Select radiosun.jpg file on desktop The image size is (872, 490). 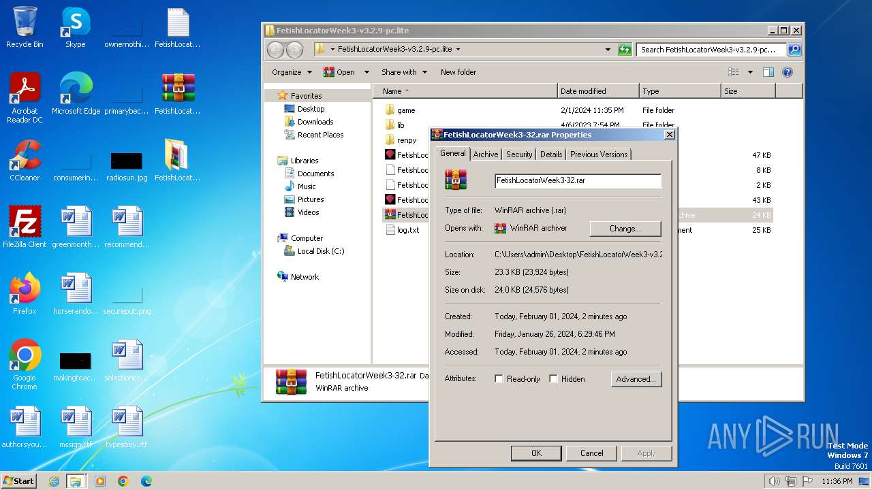127,167
